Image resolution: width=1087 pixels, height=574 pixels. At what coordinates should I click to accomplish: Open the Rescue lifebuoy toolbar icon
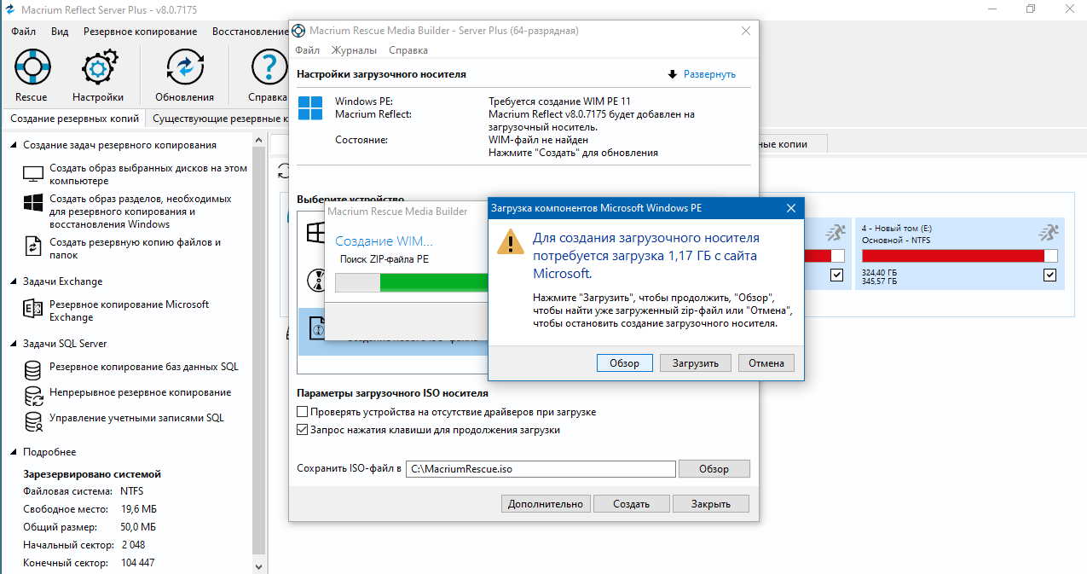(32, 67)
